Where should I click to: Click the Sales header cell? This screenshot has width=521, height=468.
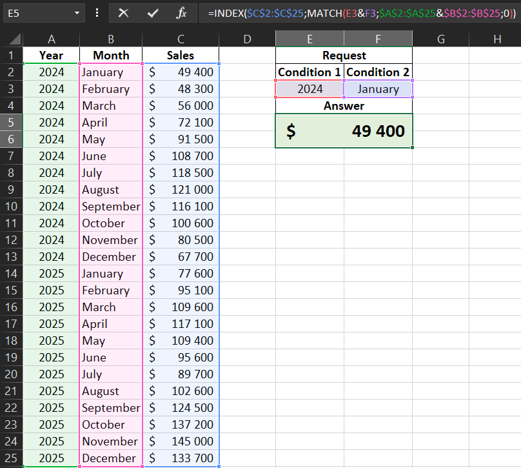181,56
